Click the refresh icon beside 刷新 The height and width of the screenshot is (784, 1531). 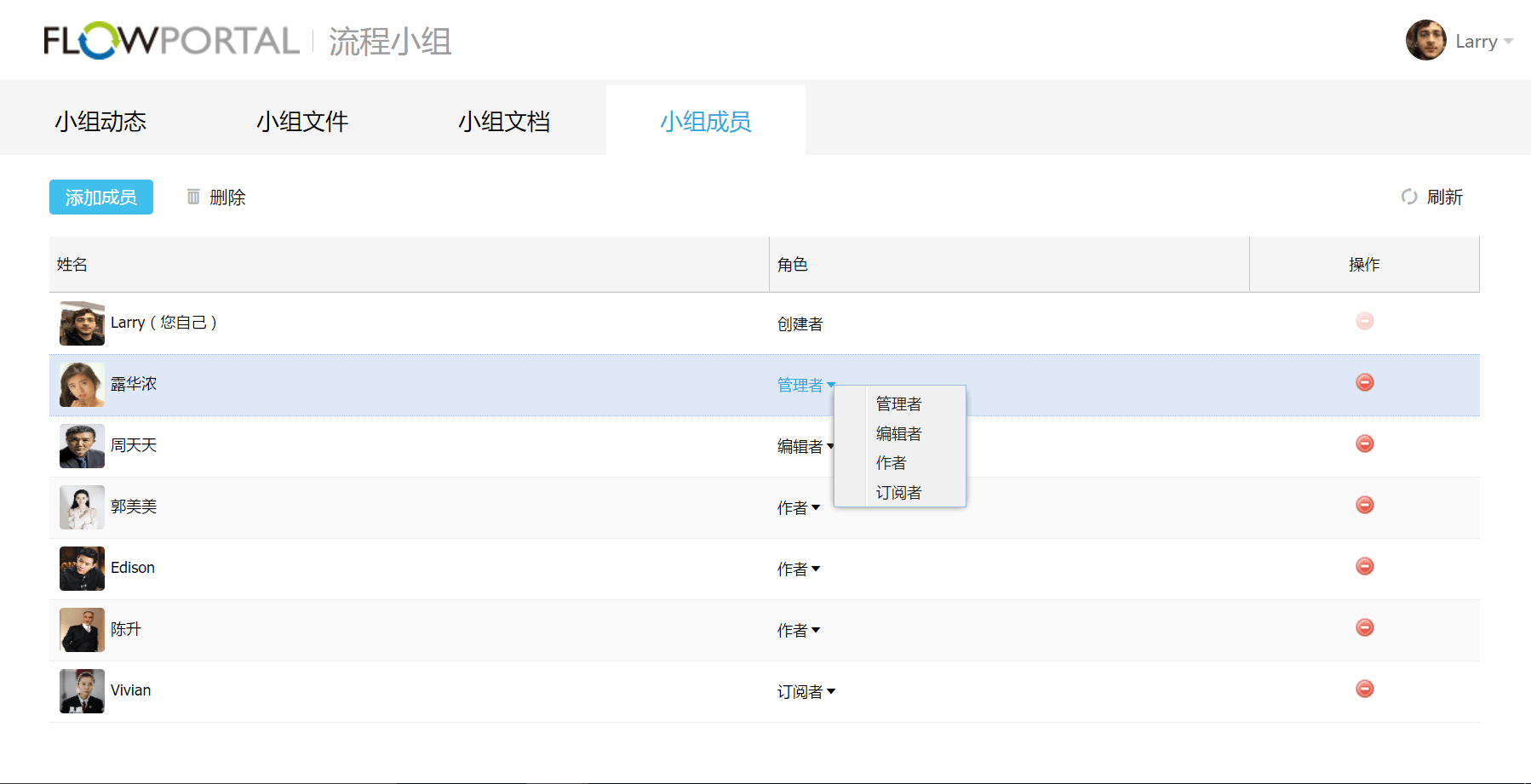pos(1409,197)
